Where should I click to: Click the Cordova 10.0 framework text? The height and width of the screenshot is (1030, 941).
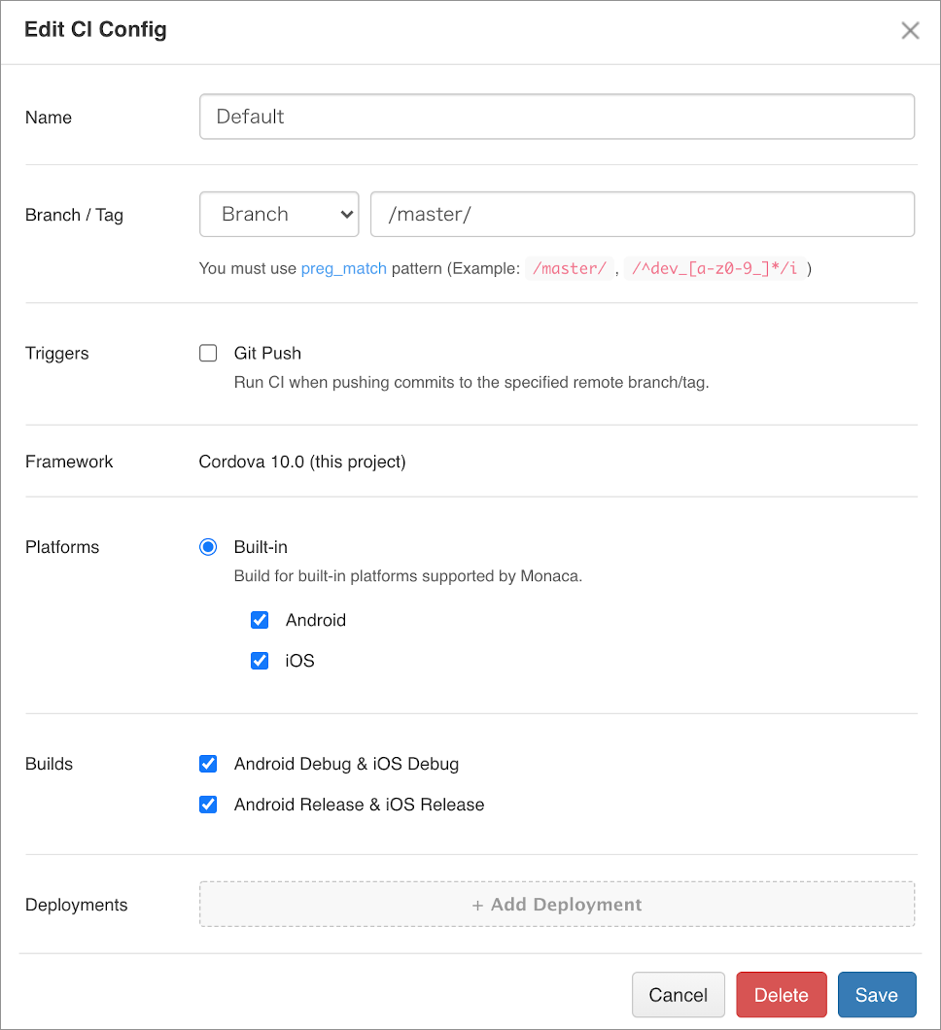pyautogui.click(x=302, y=462)
